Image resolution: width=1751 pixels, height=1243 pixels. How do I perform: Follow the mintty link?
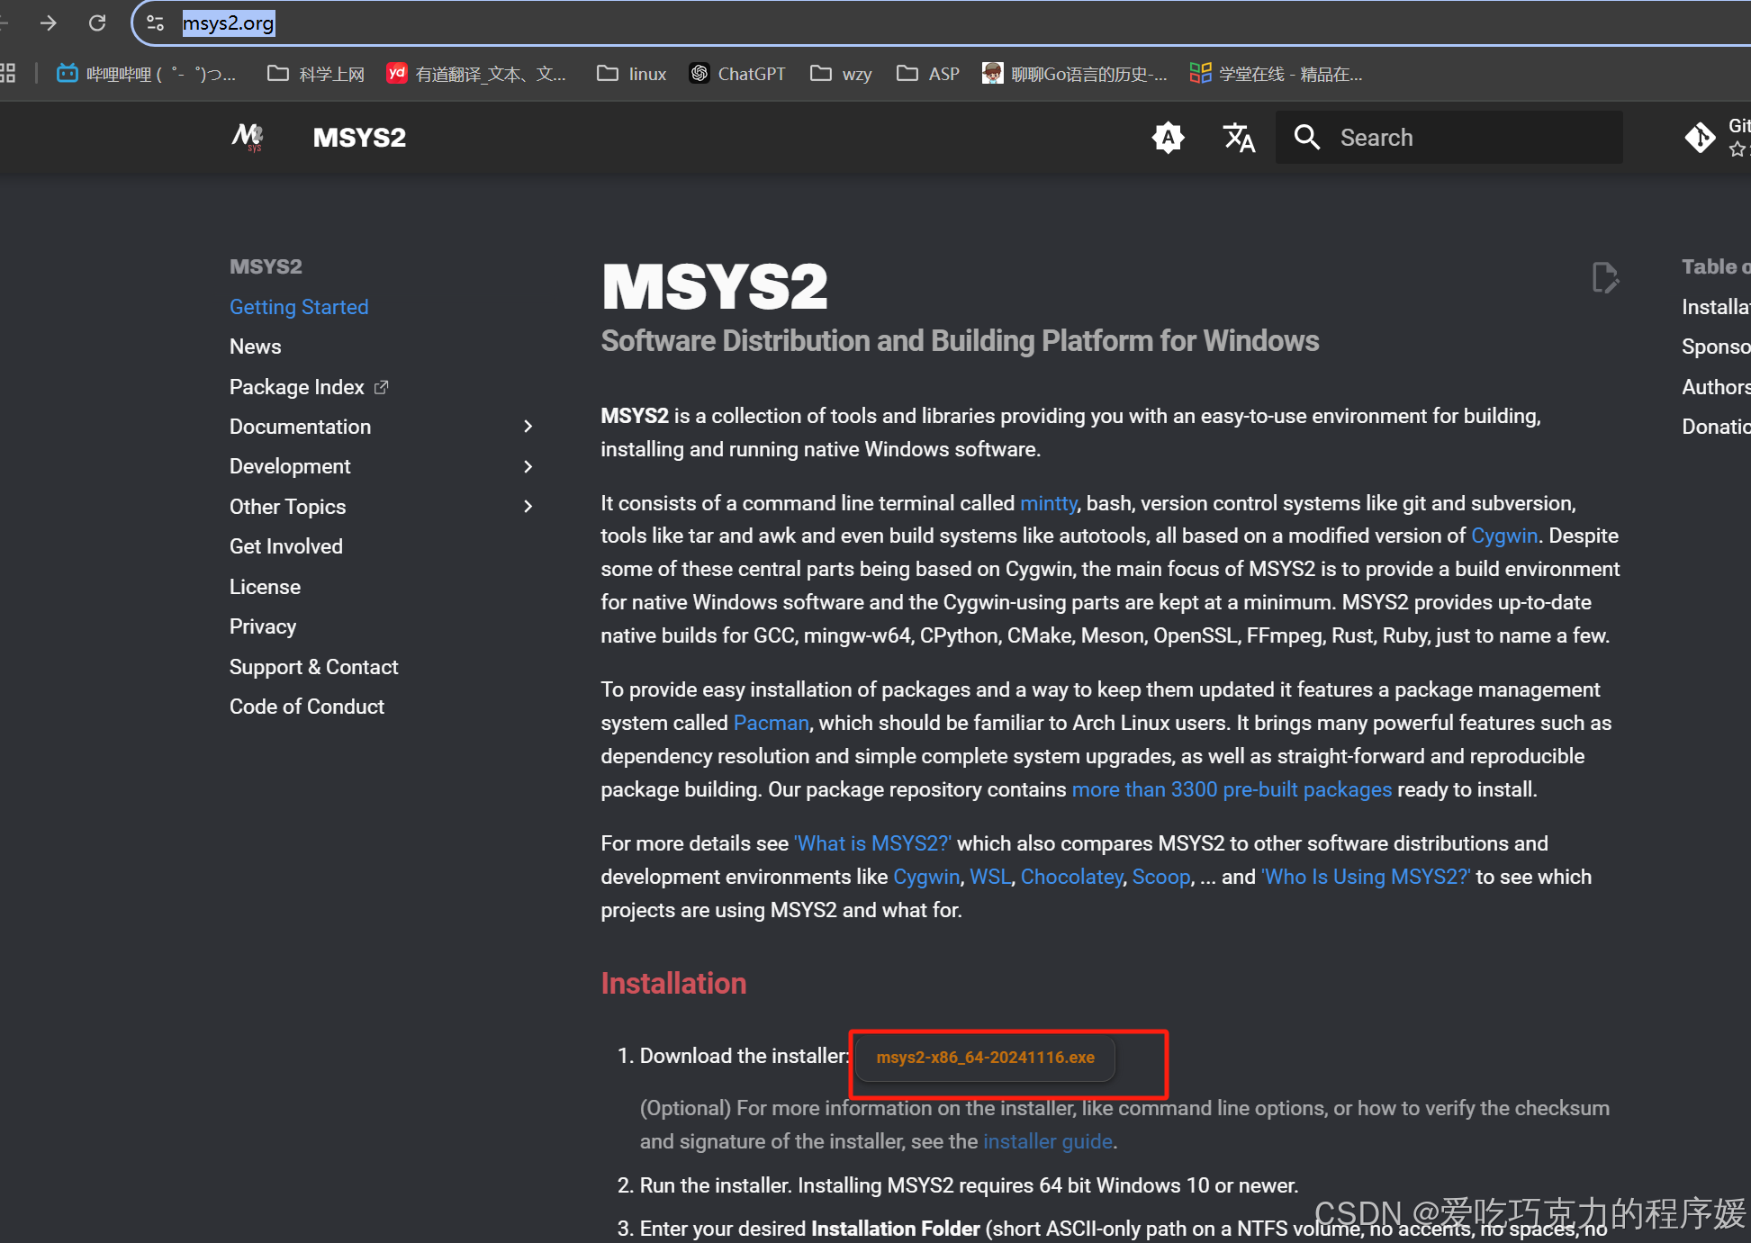click(1048, 503)
